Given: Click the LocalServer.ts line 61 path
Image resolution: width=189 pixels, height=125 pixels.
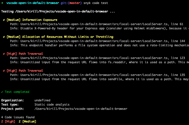Looking at the screenshot, I should coord(102,24).
